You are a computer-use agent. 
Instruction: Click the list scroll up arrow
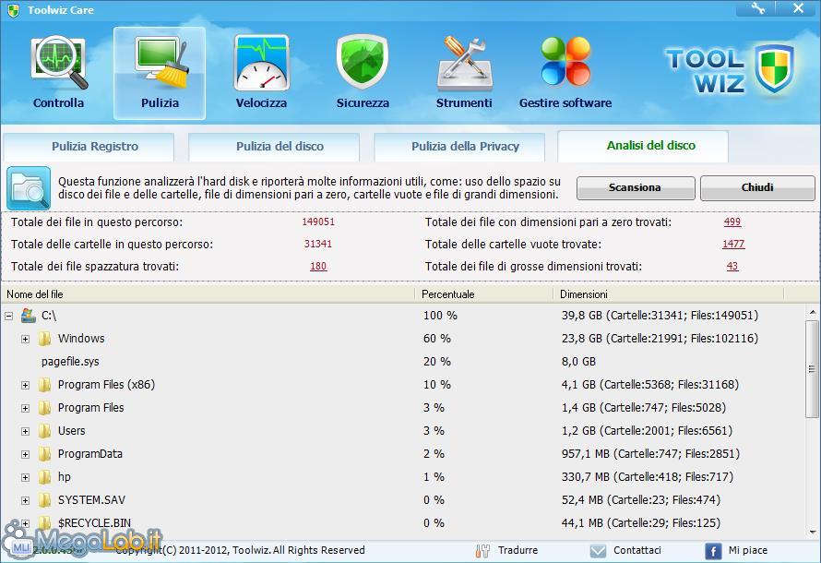click(812, 313)
